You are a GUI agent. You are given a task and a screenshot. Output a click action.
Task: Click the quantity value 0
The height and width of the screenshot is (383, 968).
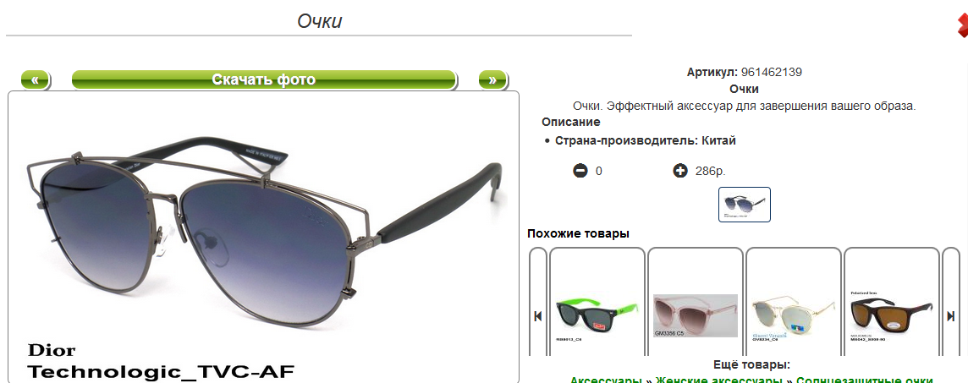599,171
